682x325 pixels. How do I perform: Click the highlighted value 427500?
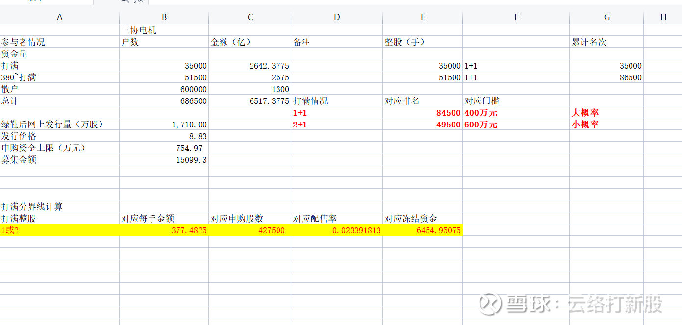pos(250,230)
